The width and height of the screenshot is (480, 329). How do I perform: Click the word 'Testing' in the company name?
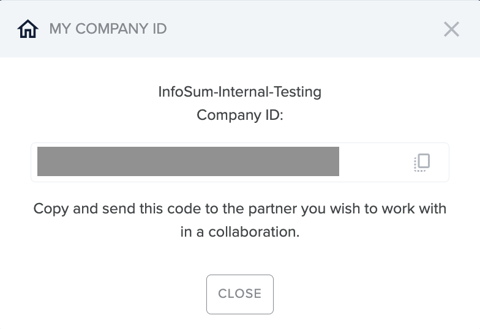pyautogui.click(x=298, y=92)
